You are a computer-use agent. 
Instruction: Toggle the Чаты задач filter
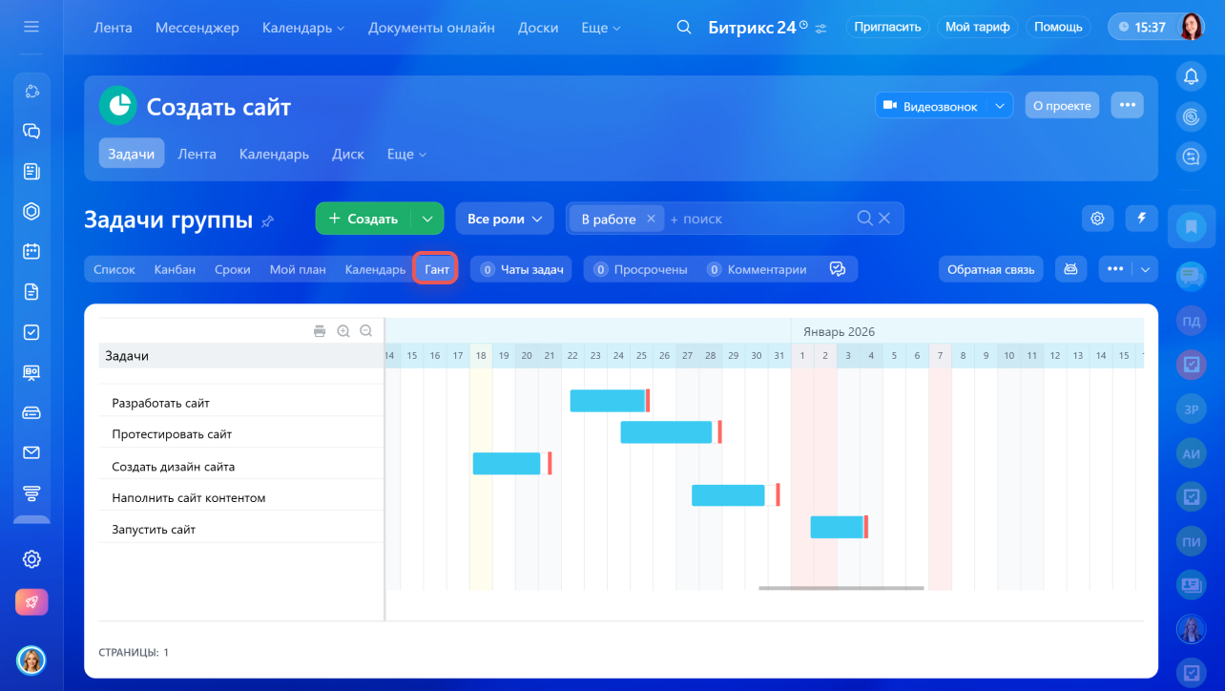point(522,269)
